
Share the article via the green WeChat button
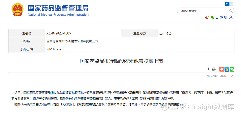pos(232,69)
